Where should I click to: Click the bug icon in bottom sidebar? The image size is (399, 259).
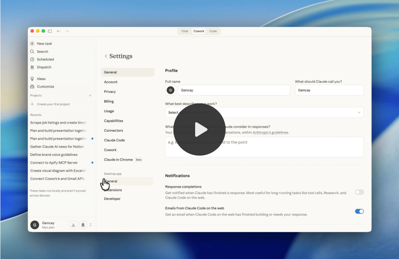(83, 225)
